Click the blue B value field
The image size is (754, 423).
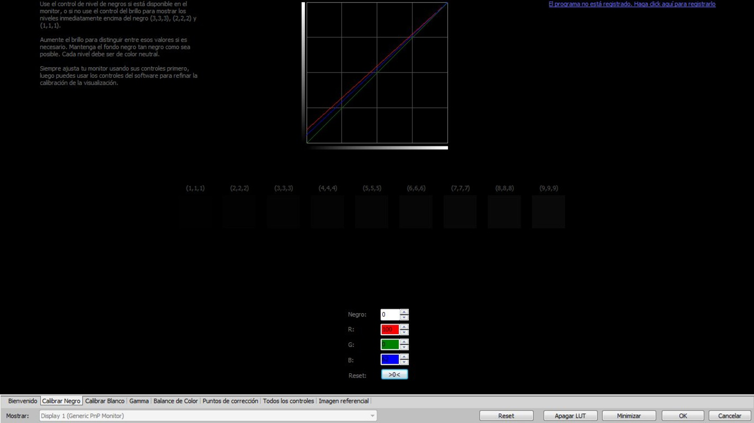(390, 360)
